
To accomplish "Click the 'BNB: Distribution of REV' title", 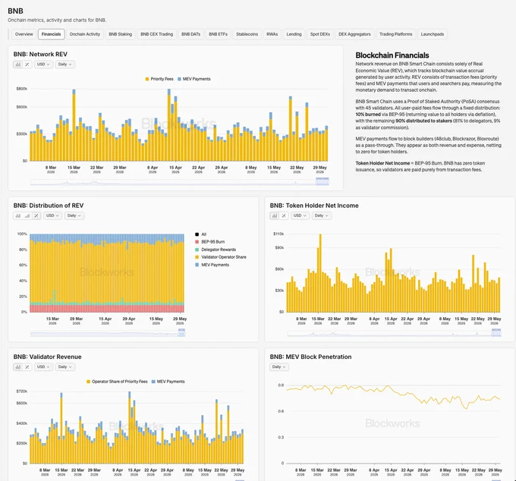I will point(49,206).
